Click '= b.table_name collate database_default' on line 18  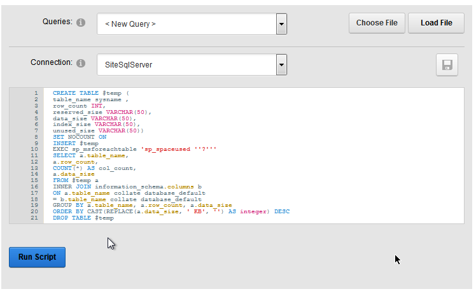(x=127, y=199)
